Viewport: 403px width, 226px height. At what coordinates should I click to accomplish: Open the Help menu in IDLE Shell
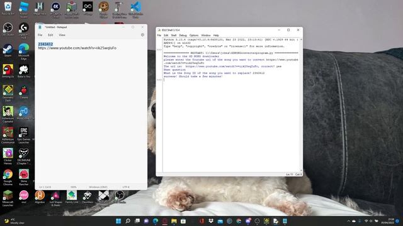pos(216,35)
